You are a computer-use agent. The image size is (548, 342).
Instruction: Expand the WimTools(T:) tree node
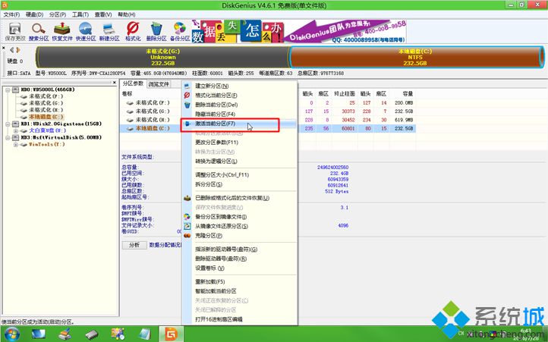click(16, 144)
